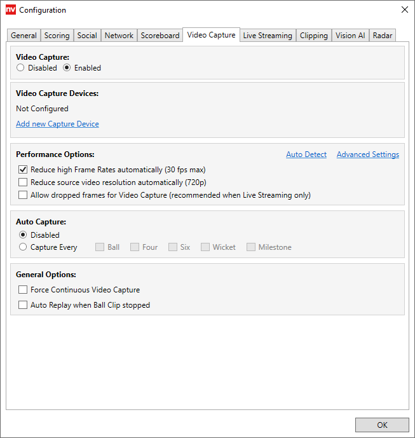Click the Auto Detect link
Image resolution: width=415 pixels, height=438 pixels.
(306, 154)
